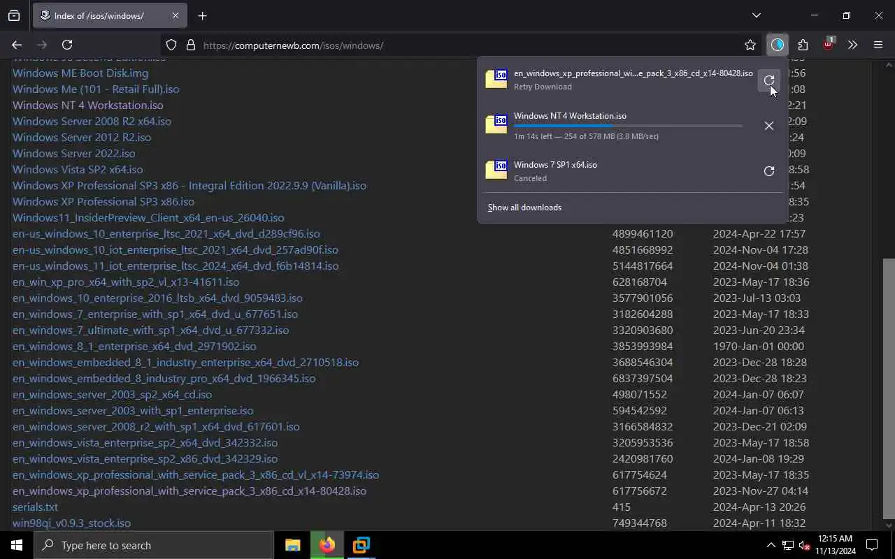The width and height of the screenshot is (895, 559).
Task: Open the Extensions puzzle icon
Action: pos(803,45)
